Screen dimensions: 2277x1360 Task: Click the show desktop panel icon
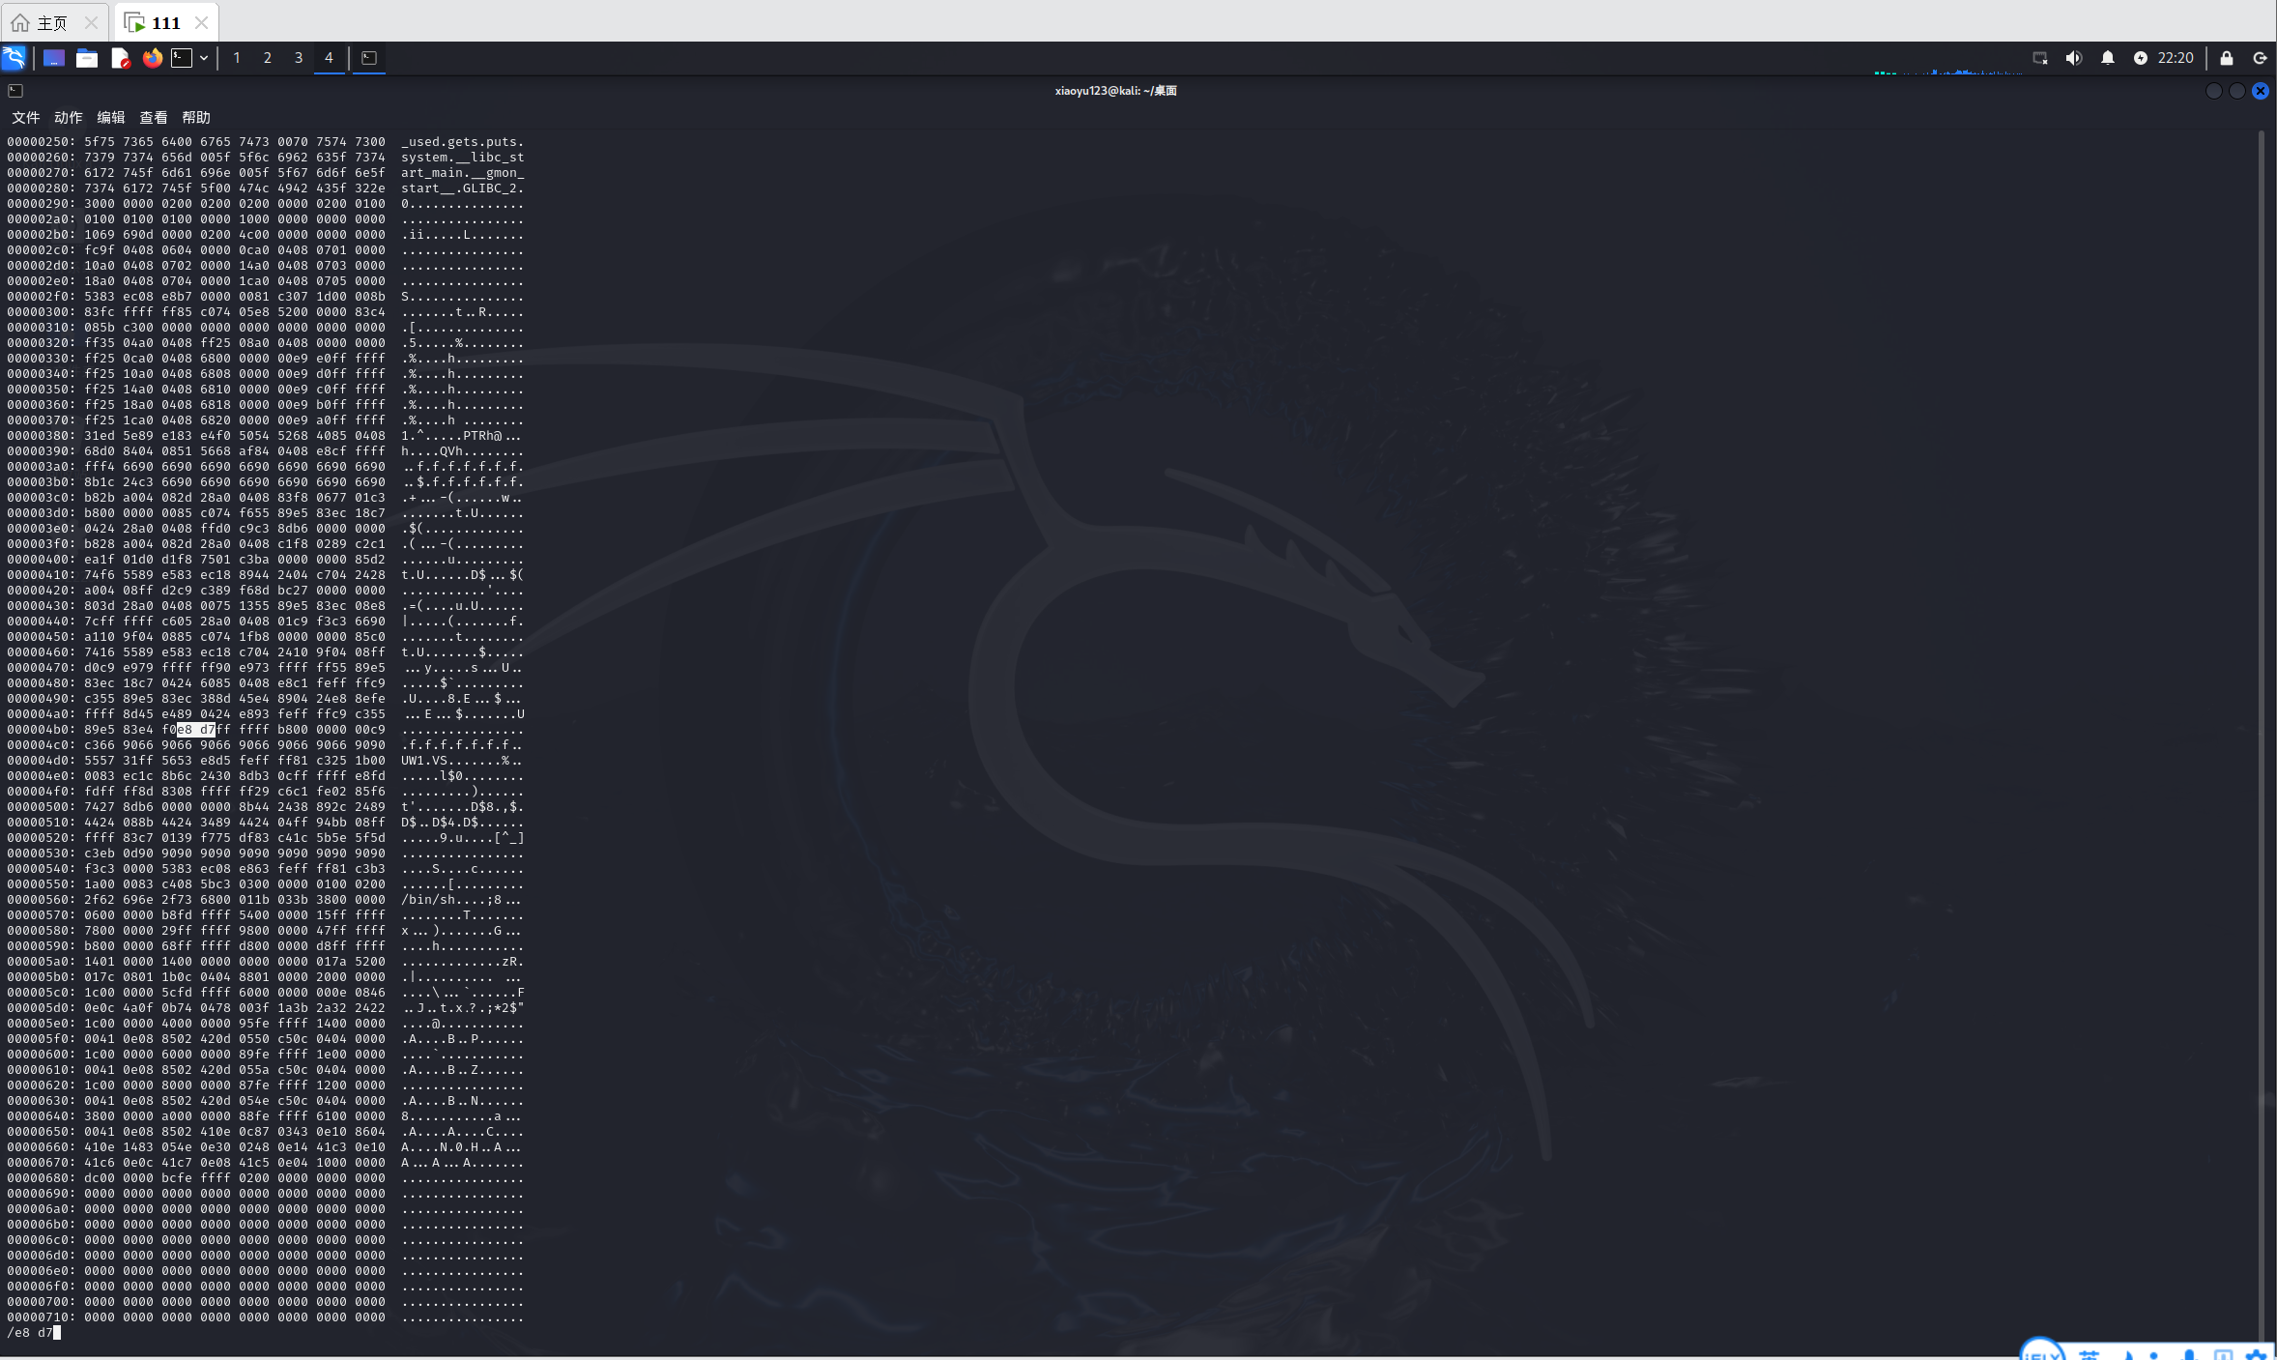(54, 58)
